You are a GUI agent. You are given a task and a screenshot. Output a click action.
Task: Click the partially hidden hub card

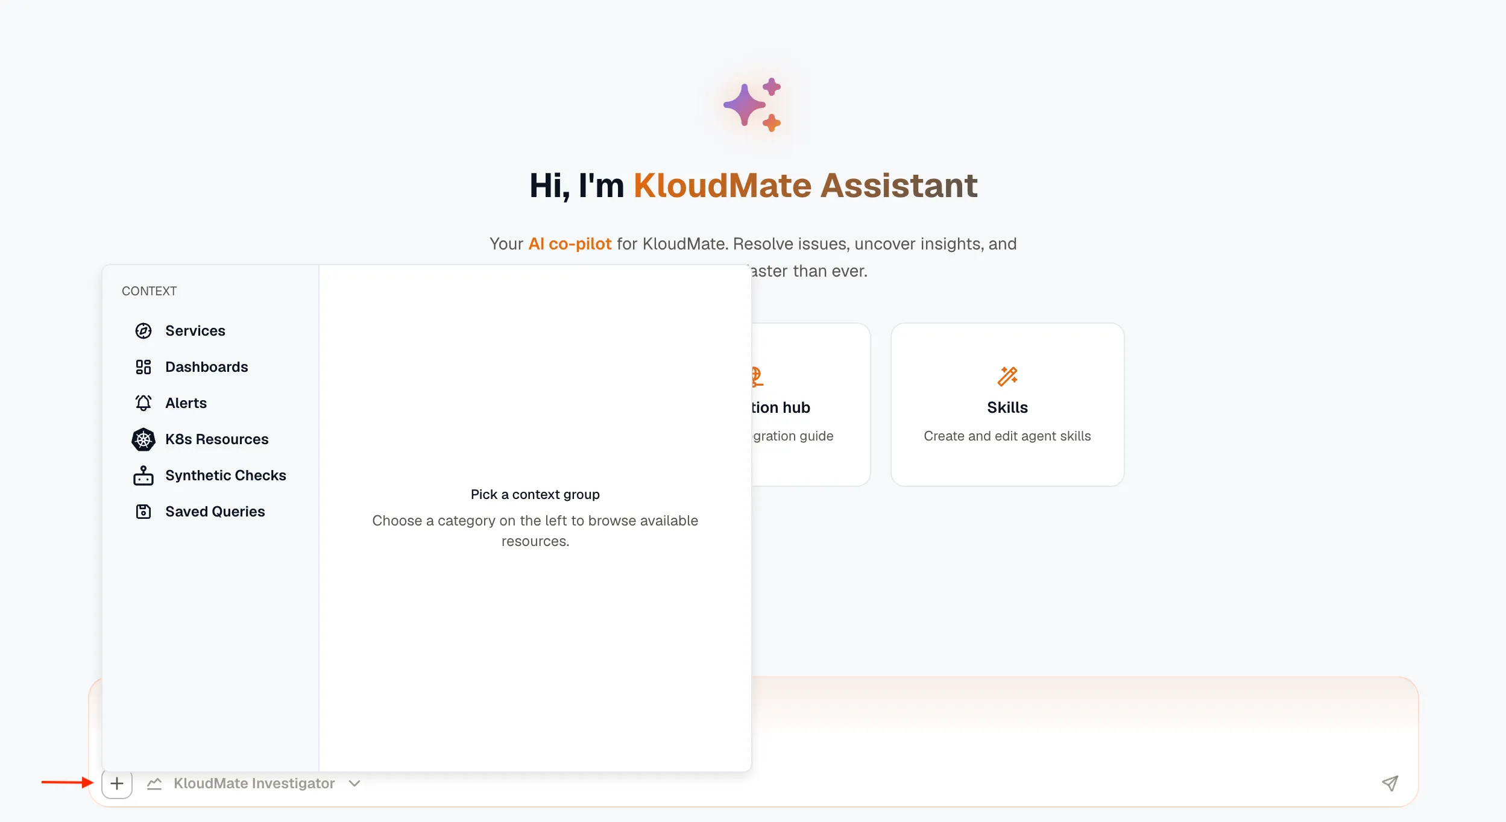click(810, 404)
